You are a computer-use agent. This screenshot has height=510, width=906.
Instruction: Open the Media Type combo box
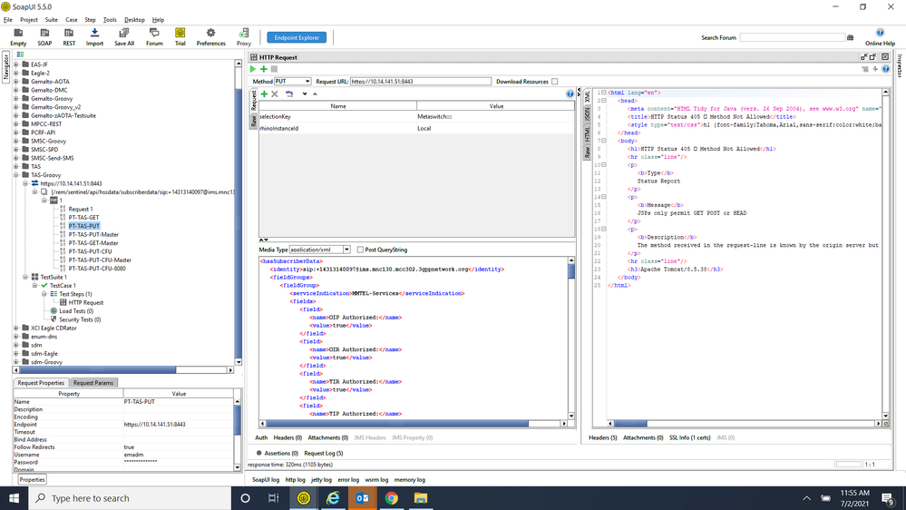coord(319,250)
